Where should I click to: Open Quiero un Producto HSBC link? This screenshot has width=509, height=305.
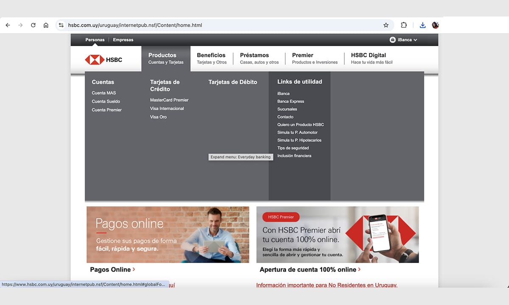[x=301, y=125]
